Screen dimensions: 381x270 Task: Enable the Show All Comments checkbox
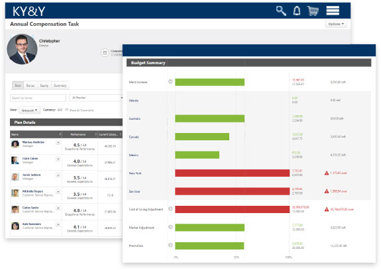coord(66,110)
